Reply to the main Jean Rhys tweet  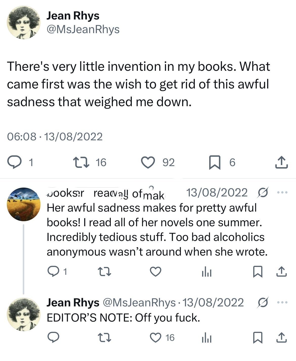pyautogui.click(x=14, y=162)
